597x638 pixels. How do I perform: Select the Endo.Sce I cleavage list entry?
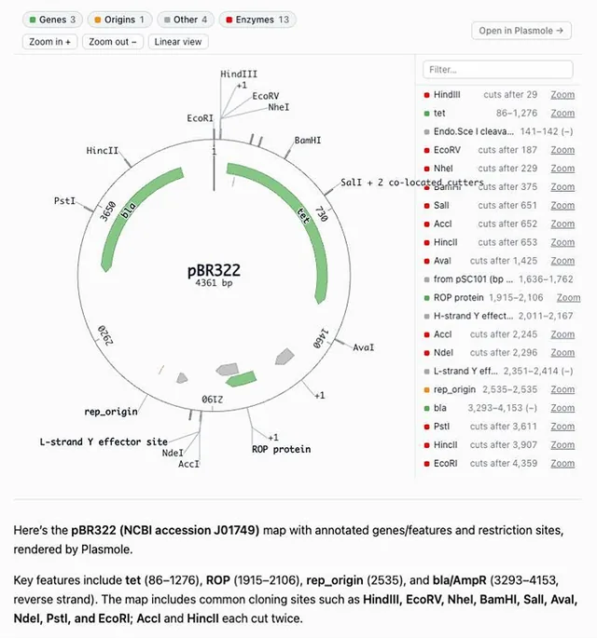point(499,131)
